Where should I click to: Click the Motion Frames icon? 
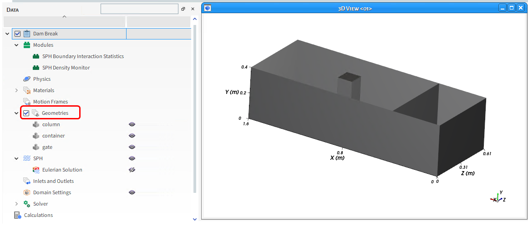(x=27, y=102)
